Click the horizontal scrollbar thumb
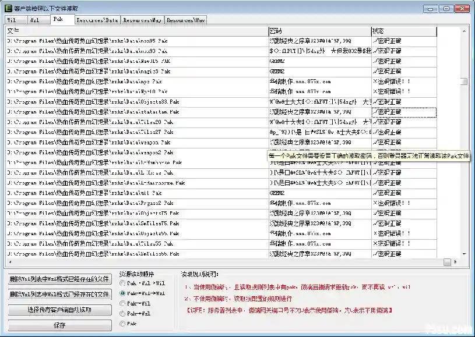 pyautogui.click(x=447, y=262)
